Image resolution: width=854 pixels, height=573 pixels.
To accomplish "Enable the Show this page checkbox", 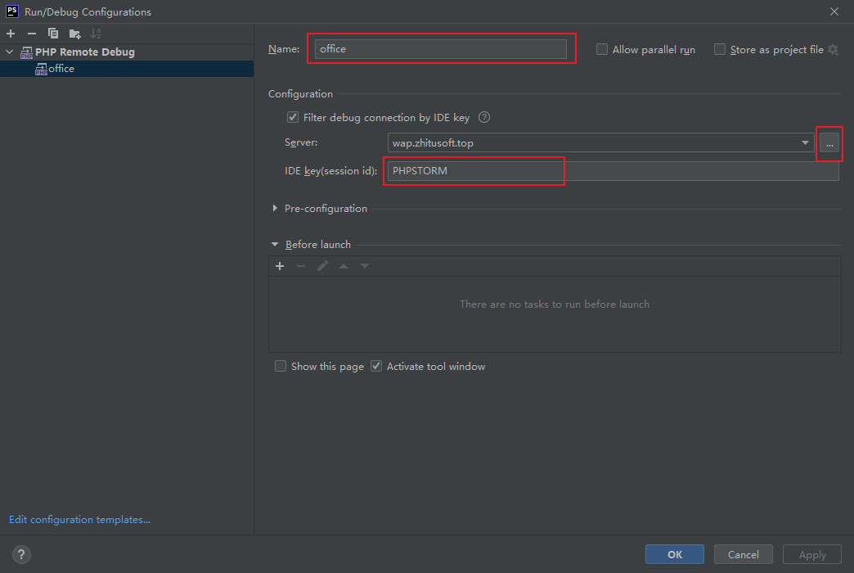I will pyautogui.click(x=281, y=367).
